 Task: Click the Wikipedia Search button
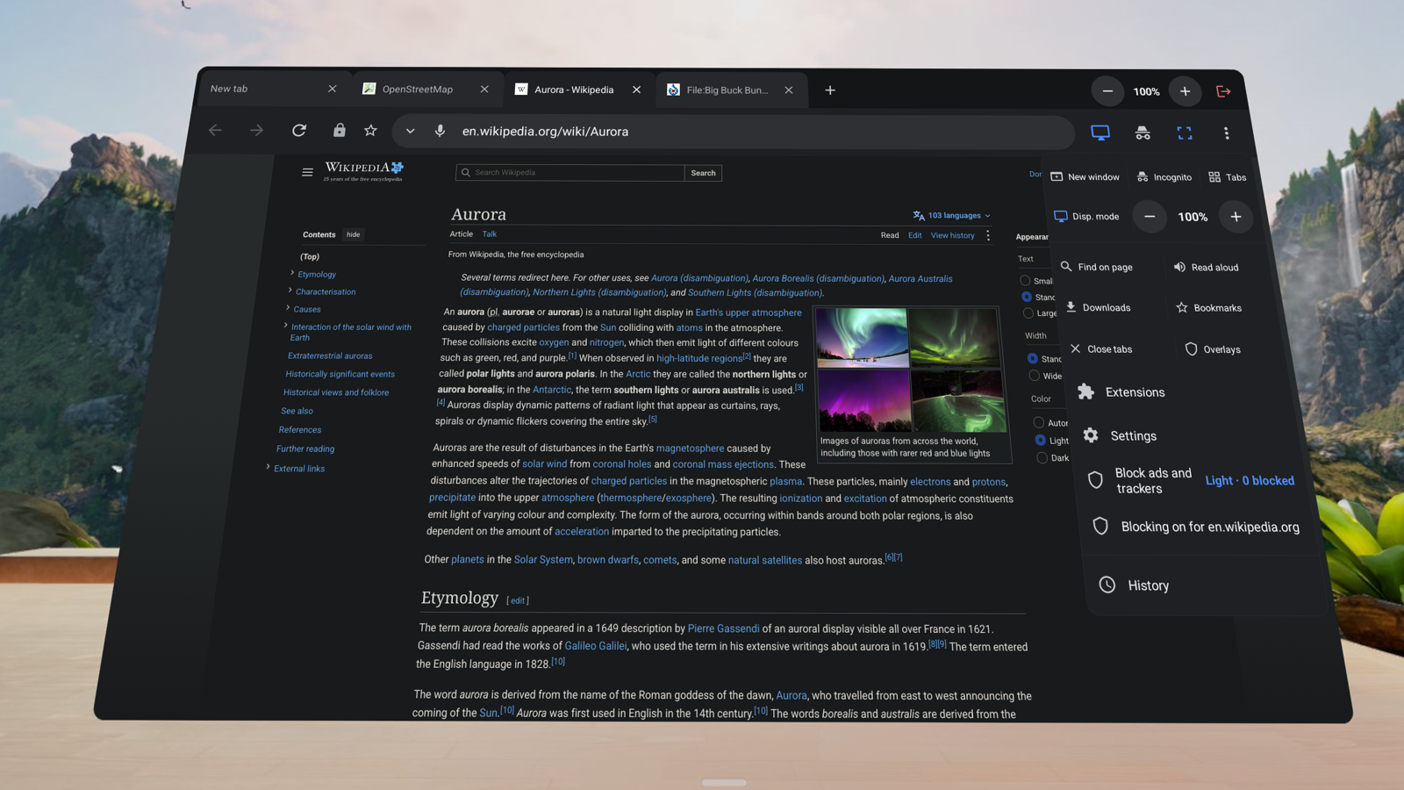[x=703, y=173]
